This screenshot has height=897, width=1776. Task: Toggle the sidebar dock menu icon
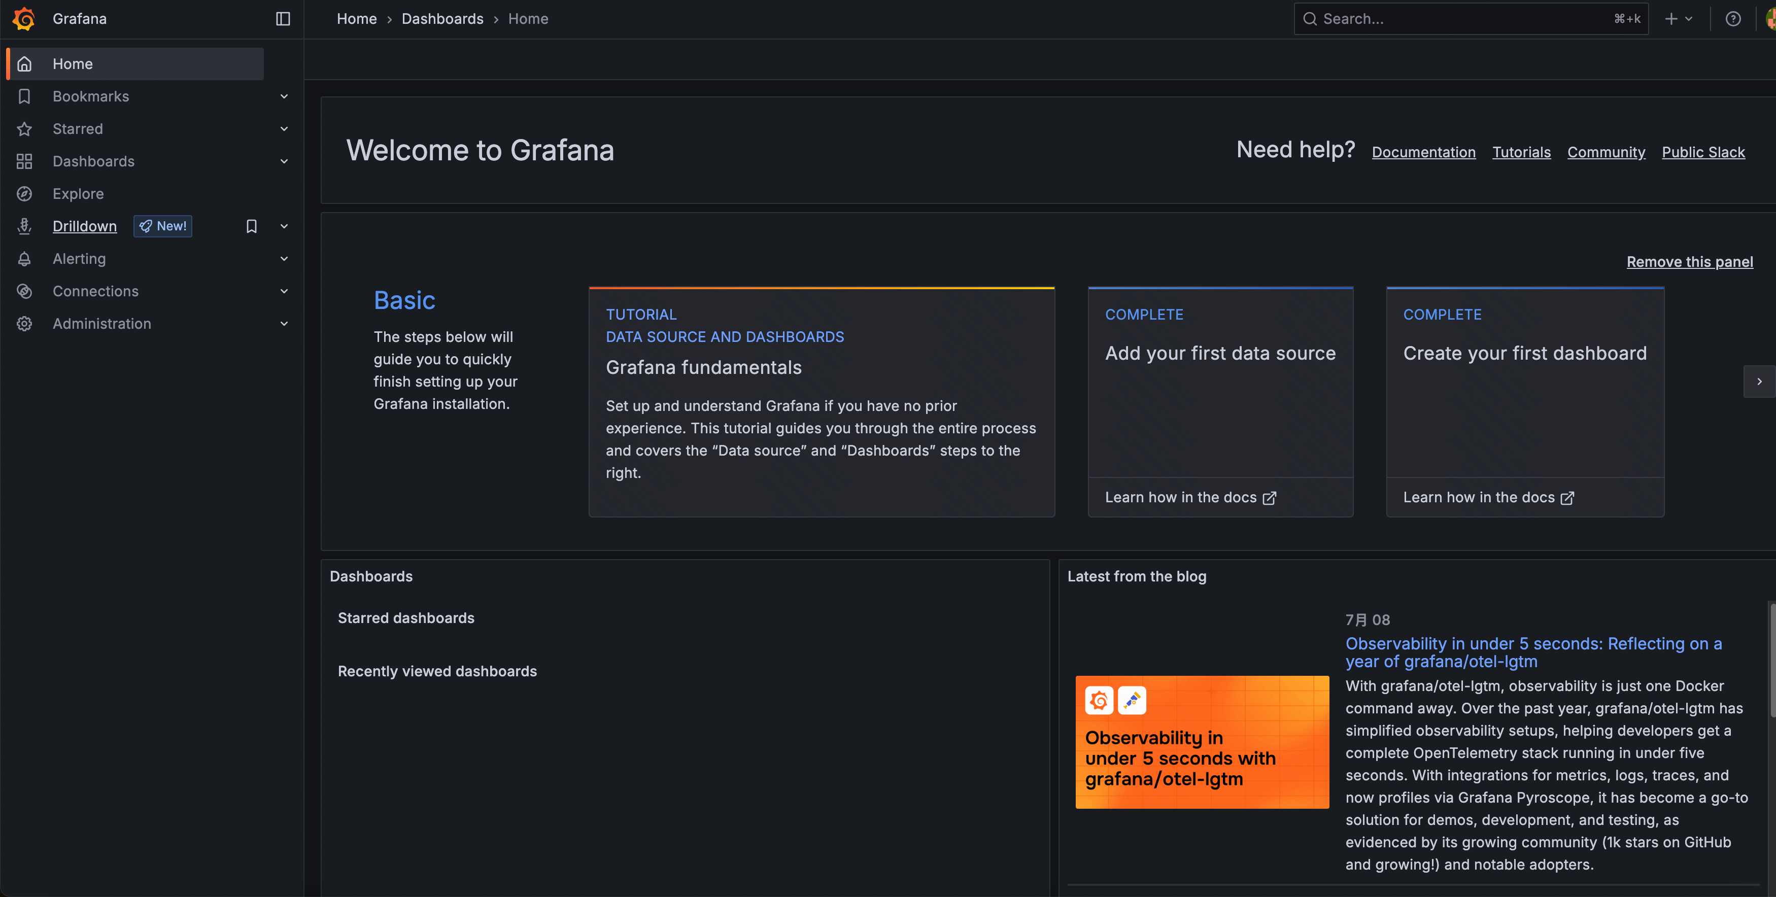click(283, 19)
